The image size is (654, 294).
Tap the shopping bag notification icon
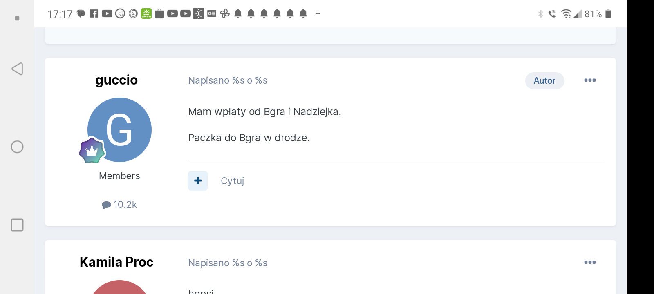point(159,13)
